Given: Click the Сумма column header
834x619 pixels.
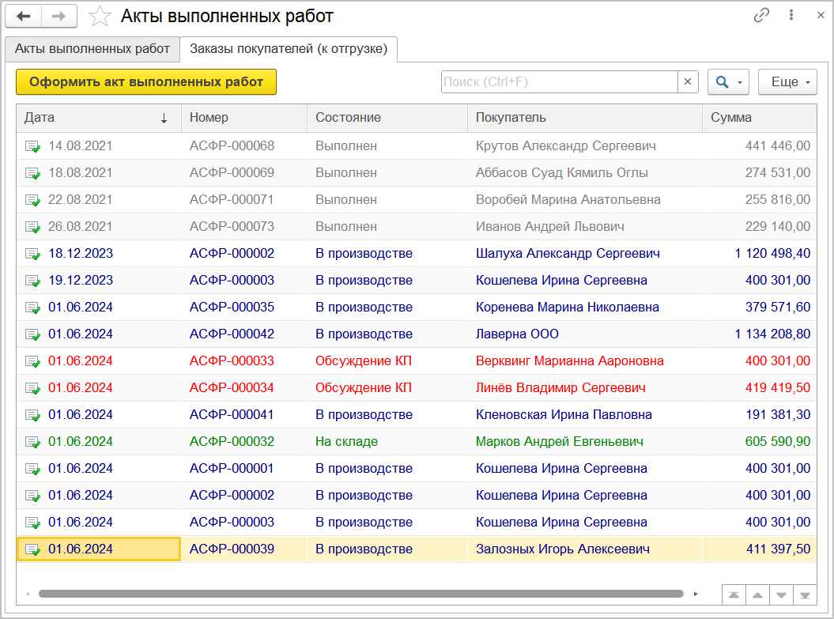Looking at the screenshot, I should [757, 118].
